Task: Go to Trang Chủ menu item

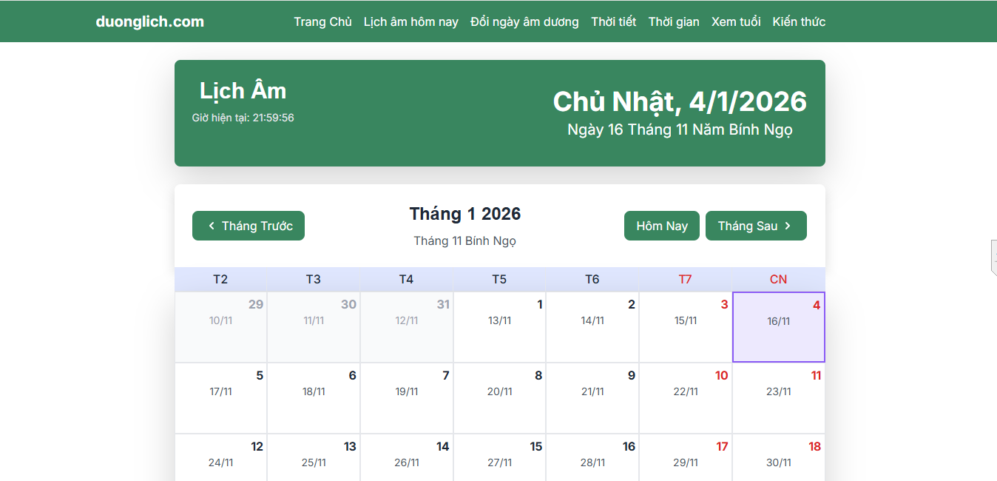Action: click(x=322, y=21)
